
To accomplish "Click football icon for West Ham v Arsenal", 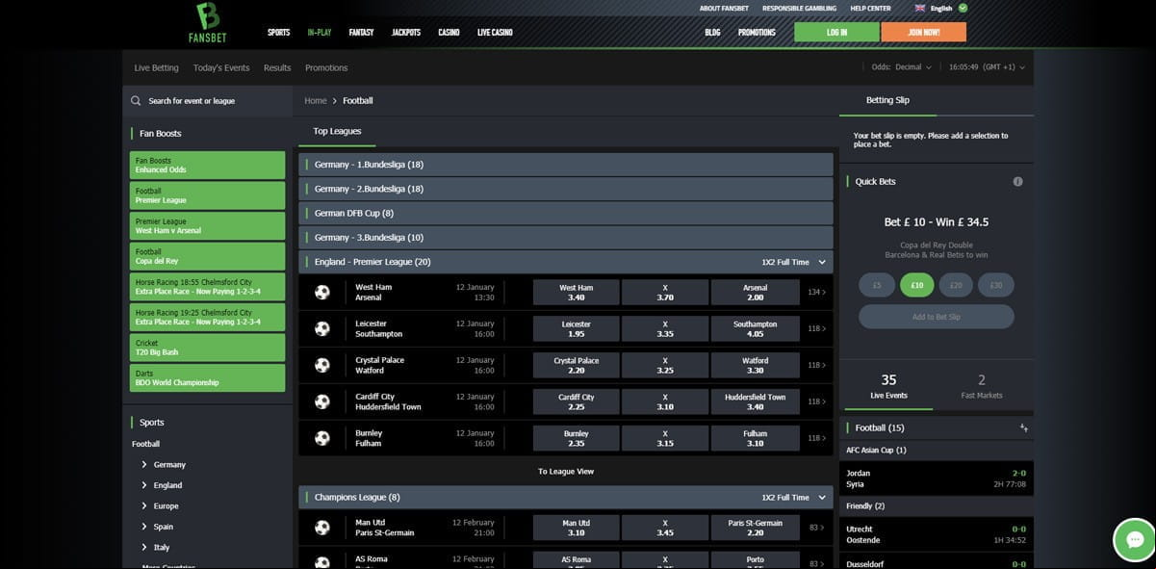I will (x=322, y=292).
